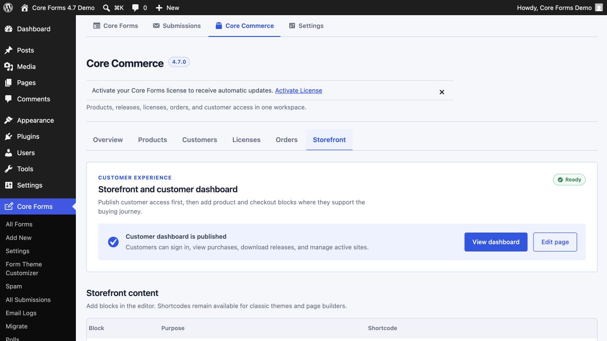607x341 pixels.
Task: Click the Shortcode column header
Action: click(382, 328)
